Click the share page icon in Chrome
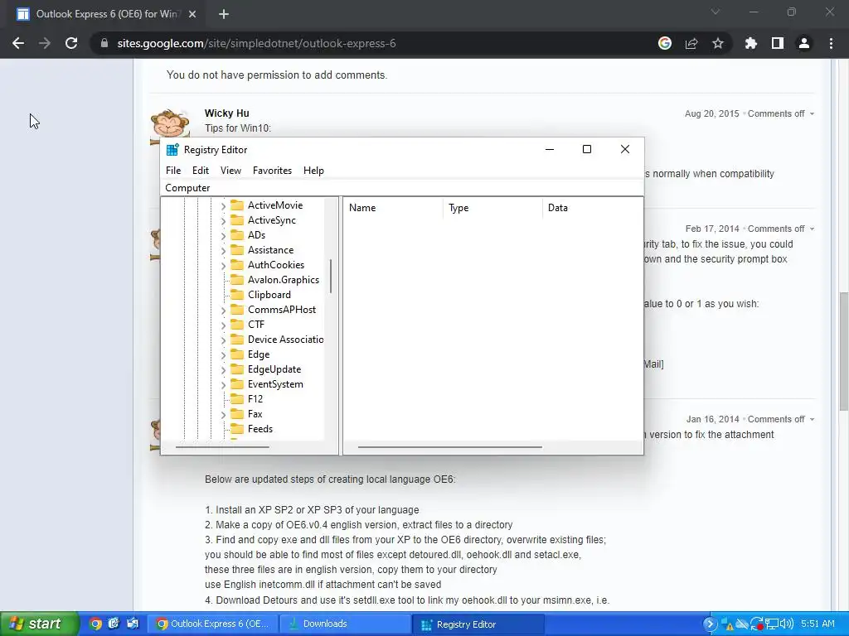Viewport: 849px width, 636px height. [691, 43]
